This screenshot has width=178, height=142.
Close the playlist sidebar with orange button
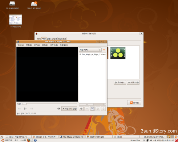[104, 50]
